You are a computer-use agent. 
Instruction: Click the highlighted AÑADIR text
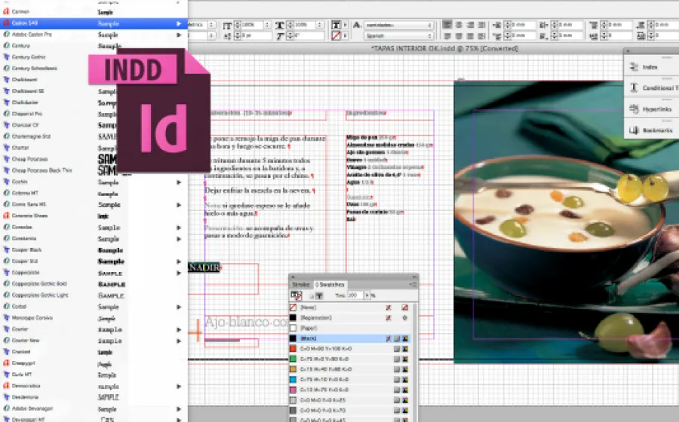[x=204, y=268]
